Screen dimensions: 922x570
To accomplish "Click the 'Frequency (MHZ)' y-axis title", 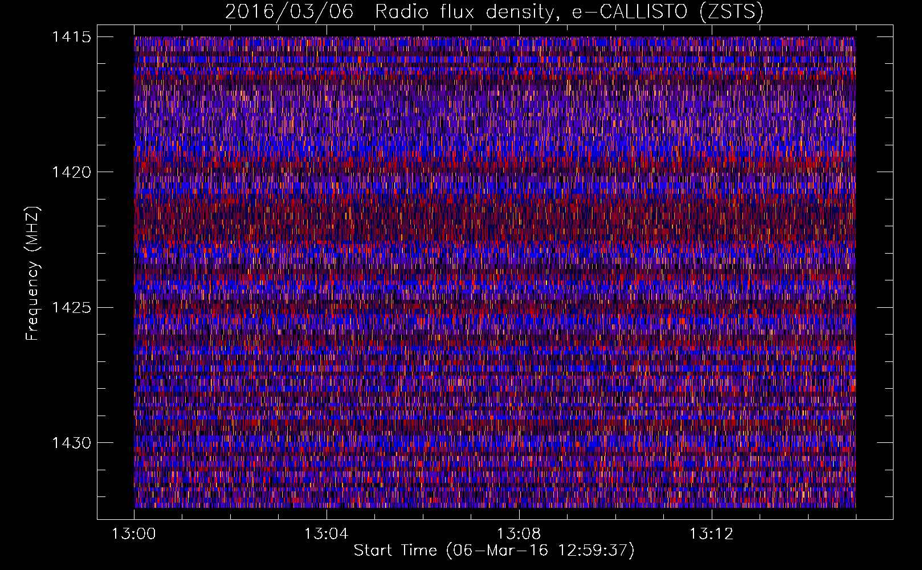I will 33,273.
